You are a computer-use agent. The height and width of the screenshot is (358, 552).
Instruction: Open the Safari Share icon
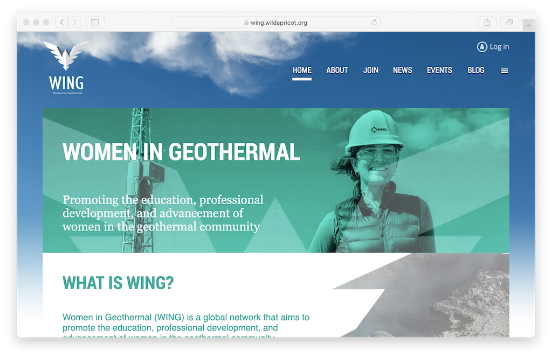click(487, 22)
